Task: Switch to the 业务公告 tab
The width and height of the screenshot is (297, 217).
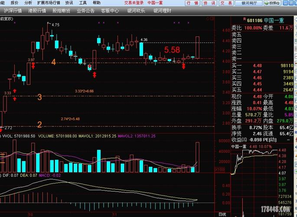Action: [85, 11]
